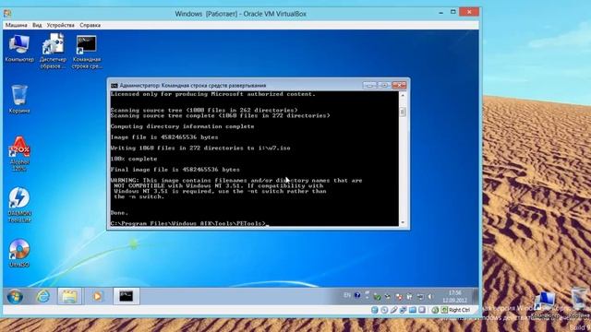591x332 pixels.
Task: Activate command prompt taskbar button
Action: [x=127, y=296]
